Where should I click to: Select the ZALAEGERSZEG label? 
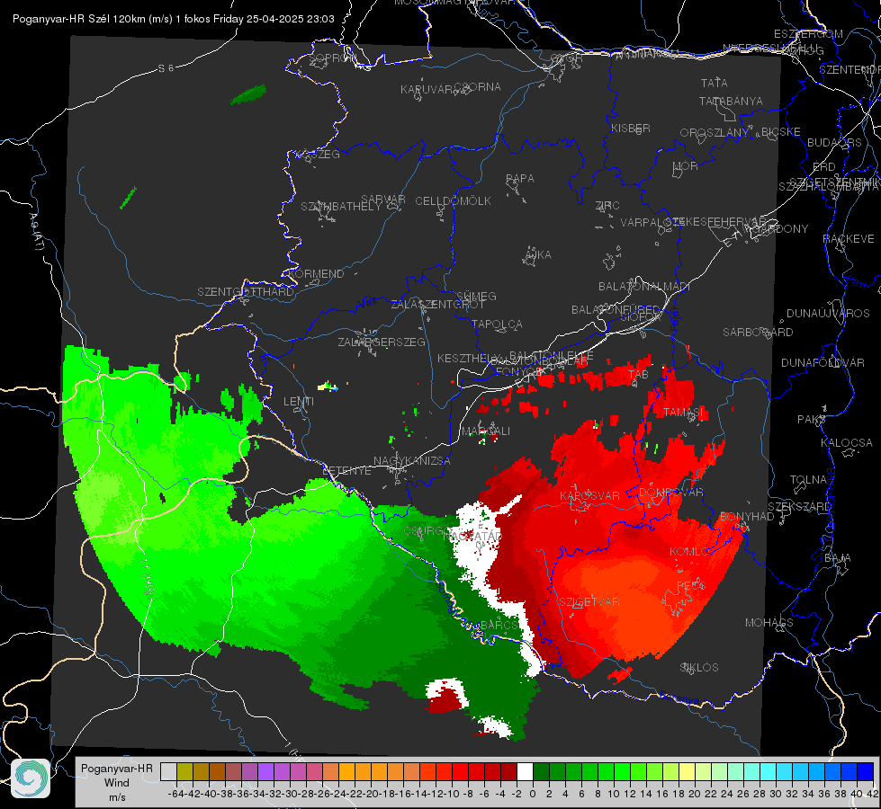[382, 342]
